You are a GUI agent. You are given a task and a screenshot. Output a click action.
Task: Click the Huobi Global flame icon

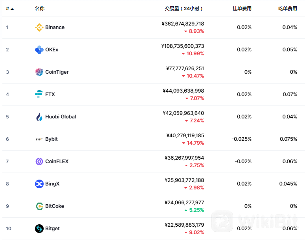[x=39, y=117]
